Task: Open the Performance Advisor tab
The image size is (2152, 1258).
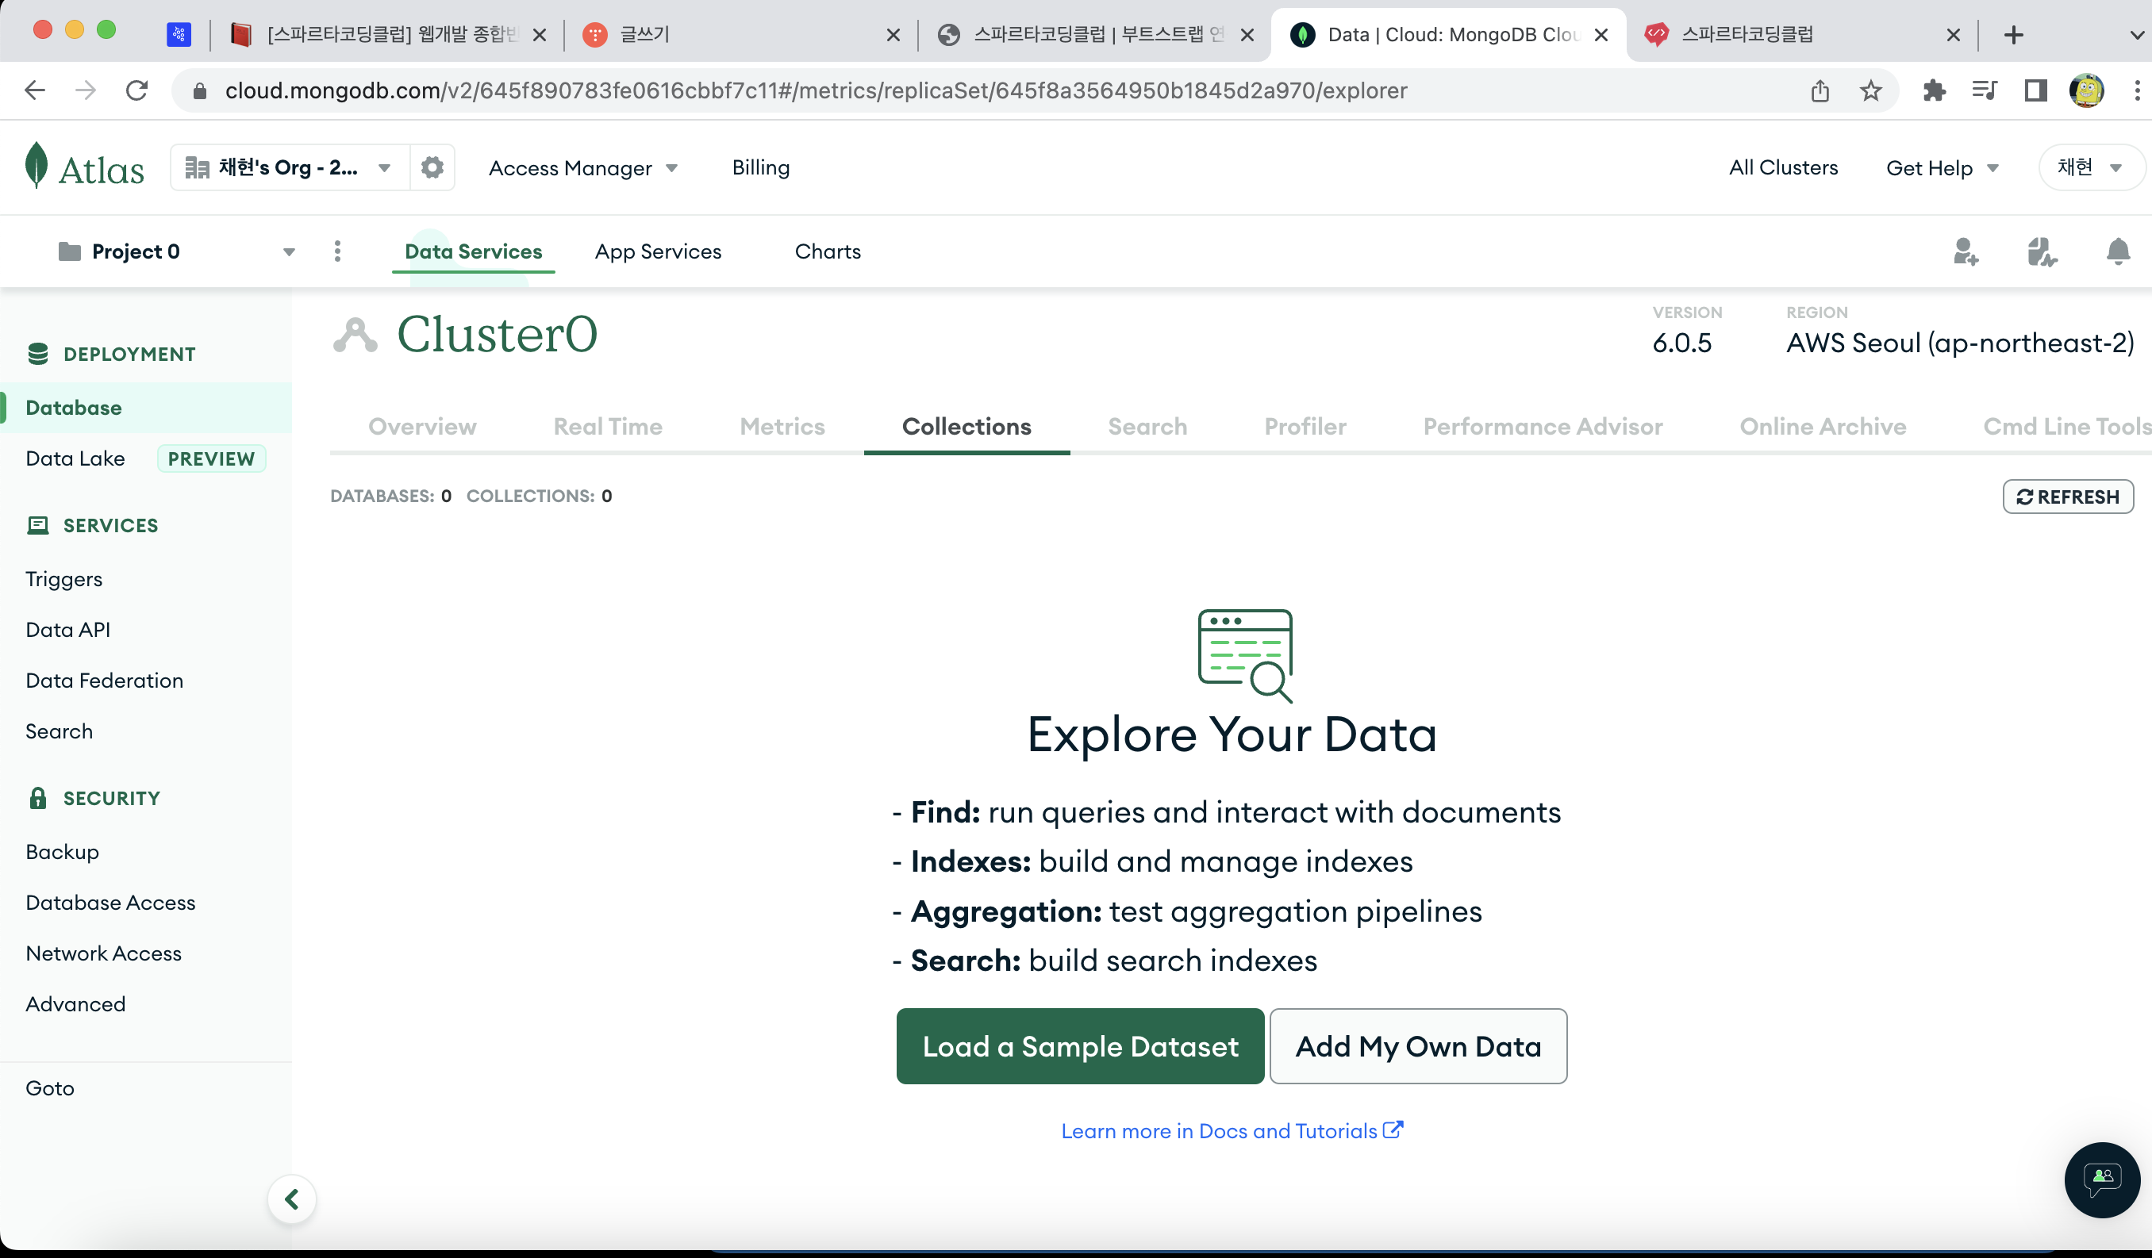Action: coord(1543,427)
